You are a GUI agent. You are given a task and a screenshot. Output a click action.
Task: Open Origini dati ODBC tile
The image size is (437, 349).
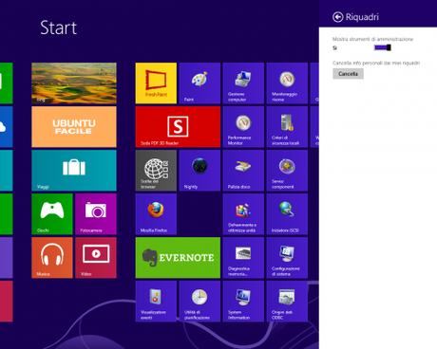tap(287, 302)
